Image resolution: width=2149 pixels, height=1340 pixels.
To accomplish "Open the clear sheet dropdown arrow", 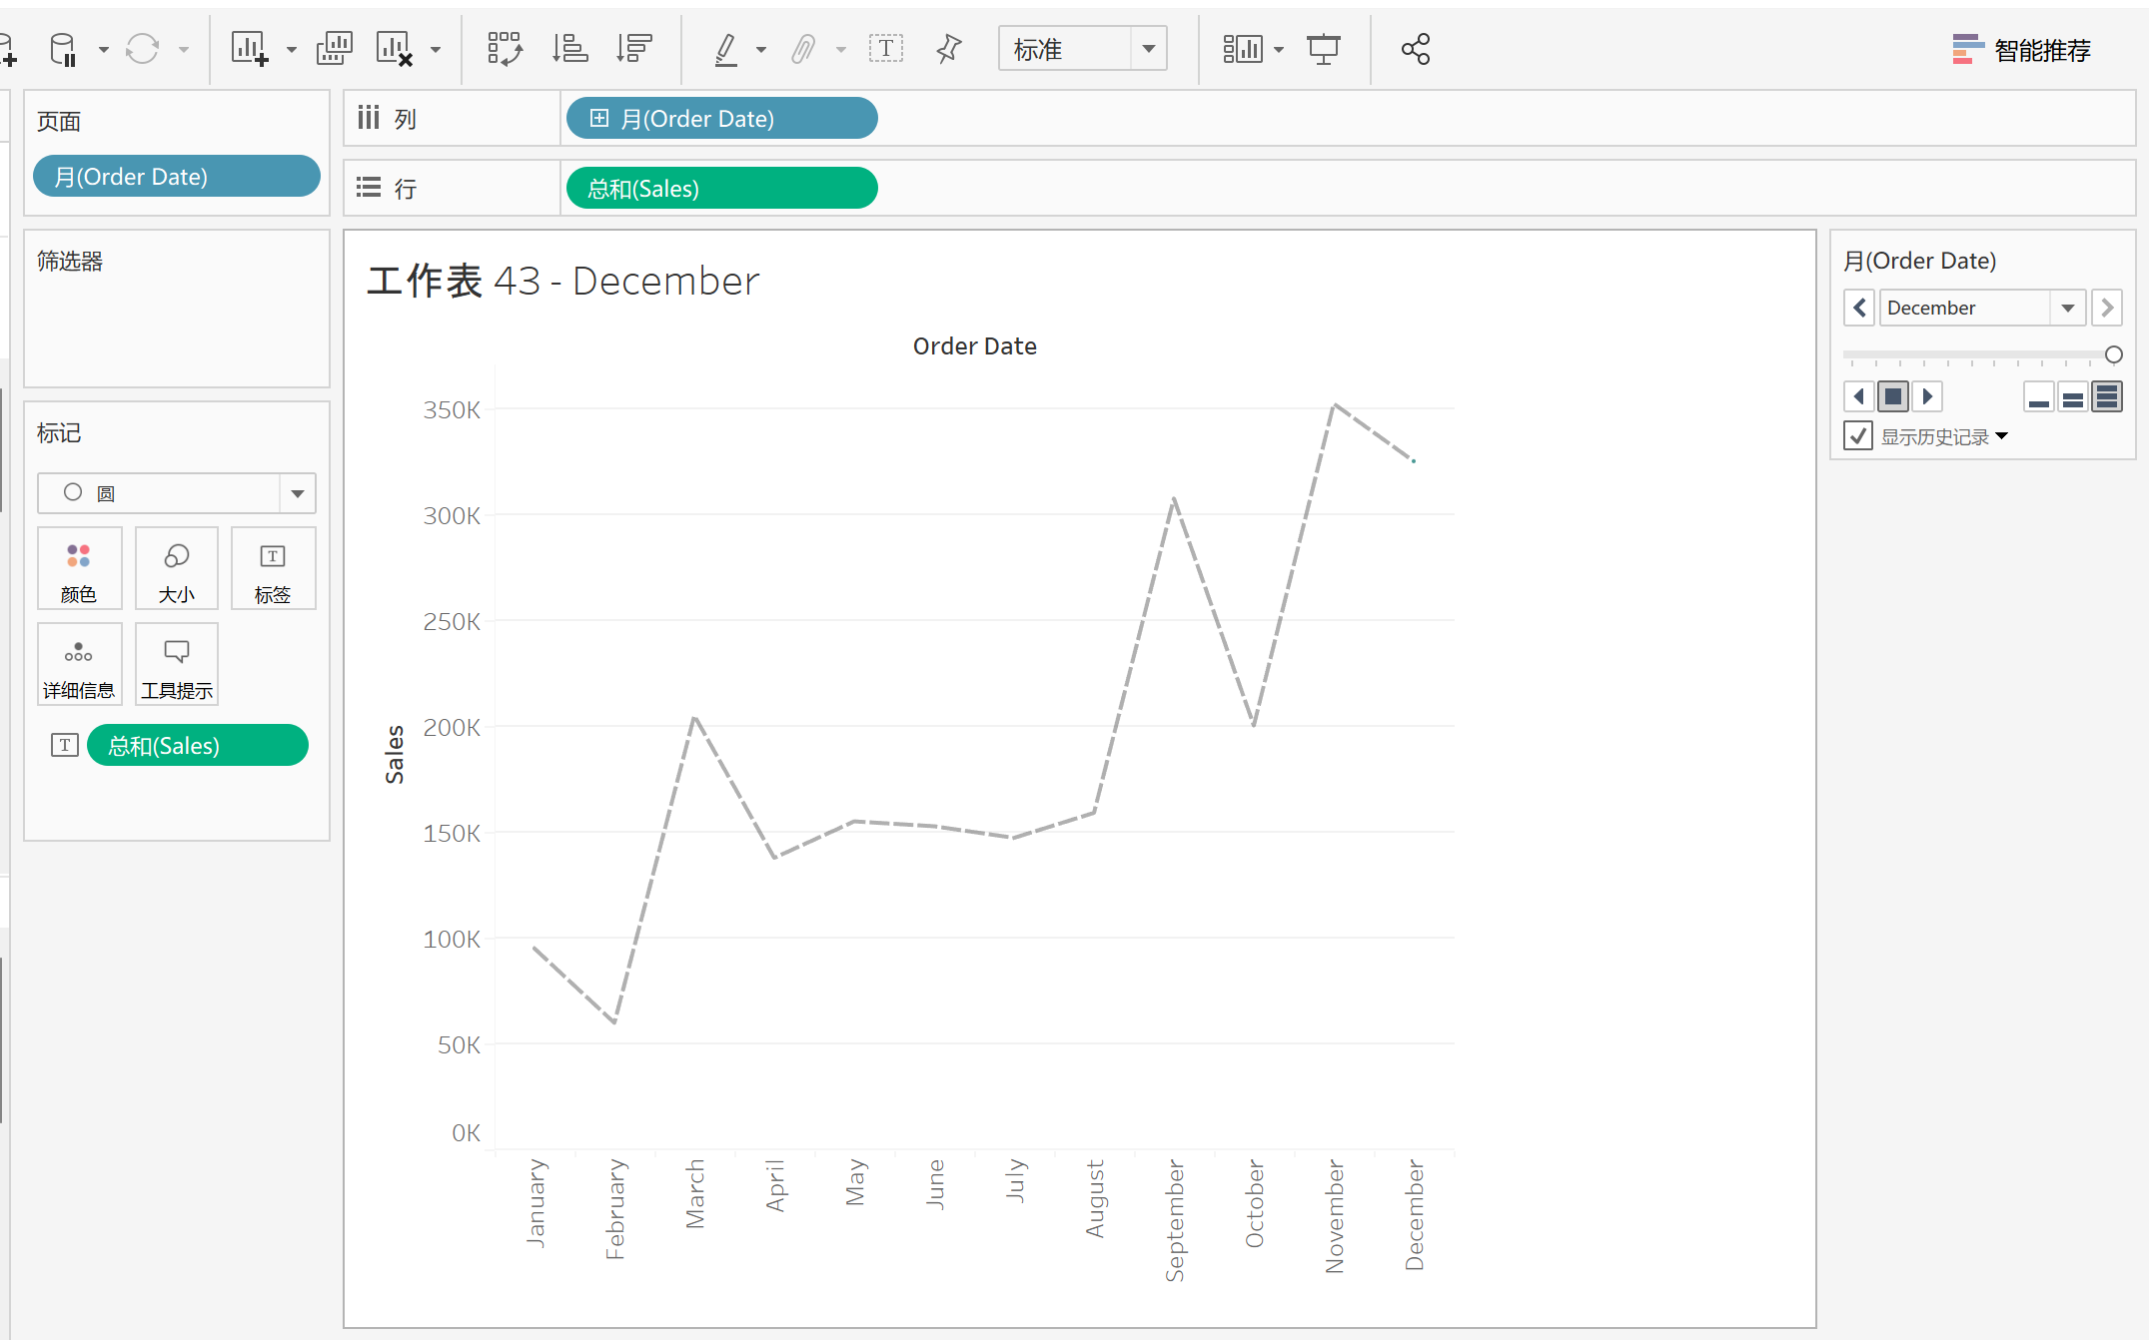I will coord(436,49).
